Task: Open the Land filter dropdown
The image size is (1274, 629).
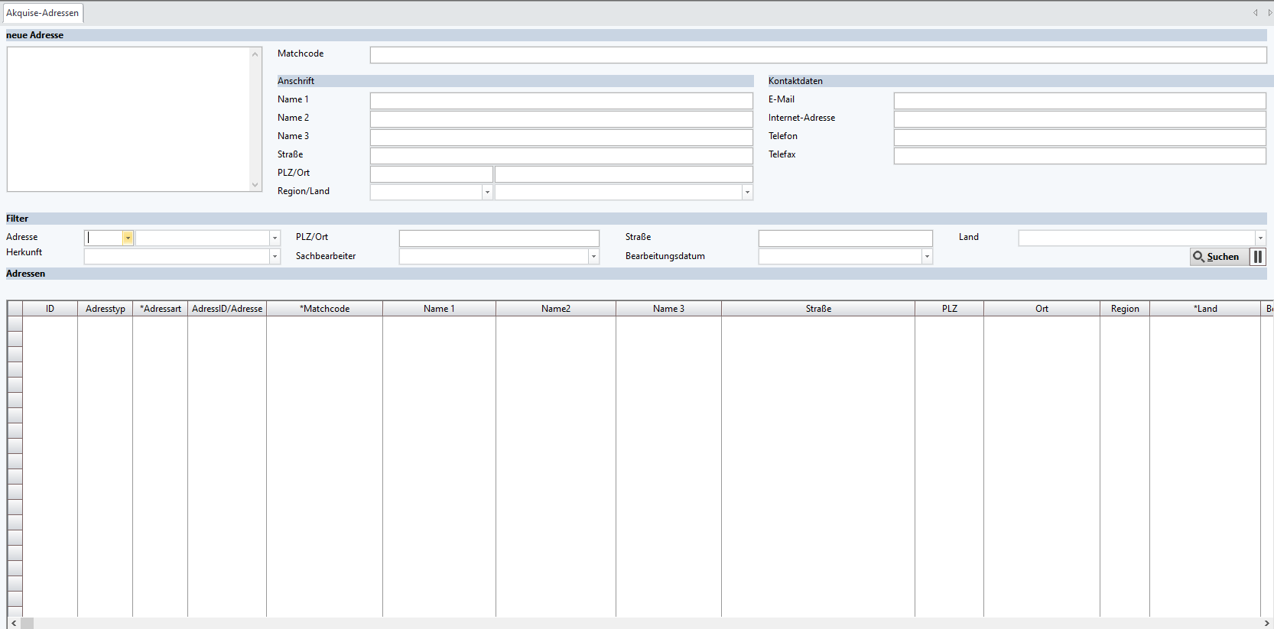Action: (x=1260, y=238)
